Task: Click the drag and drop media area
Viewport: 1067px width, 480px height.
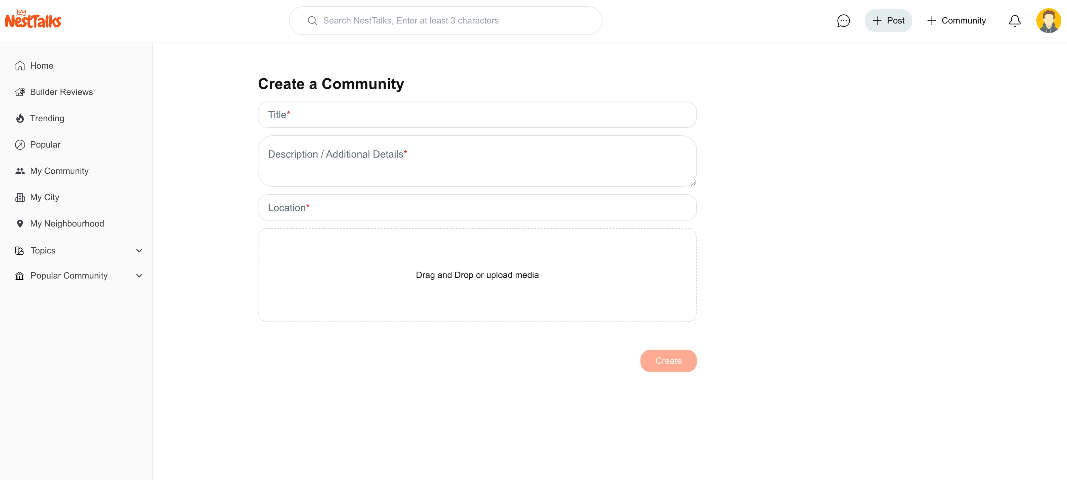Action: 477,275
